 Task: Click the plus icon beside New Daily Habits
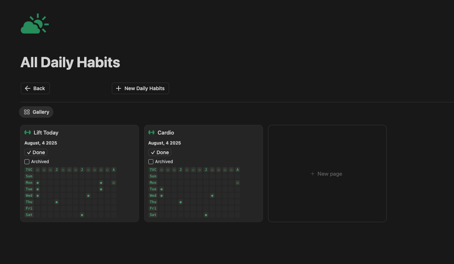(x=119, y=88)
